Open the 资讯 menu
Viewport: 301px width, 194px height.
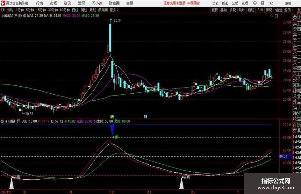click(x=68, y=3)
